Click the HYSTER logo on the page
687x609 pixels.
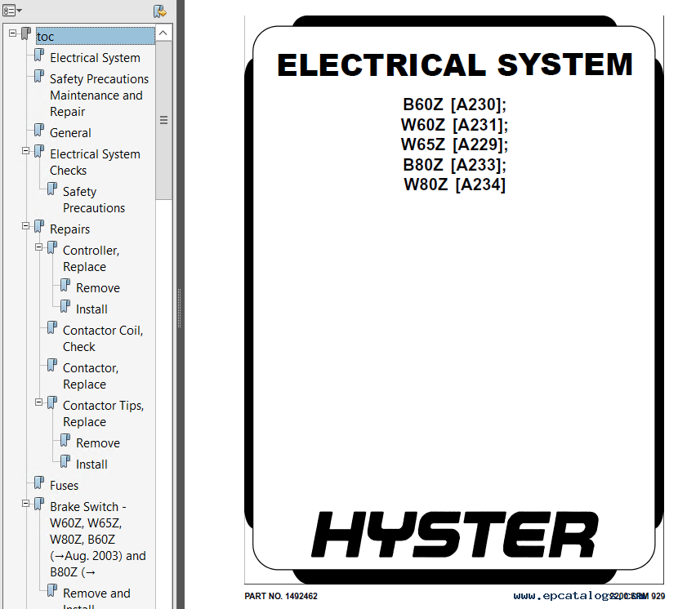click(455, 534)
